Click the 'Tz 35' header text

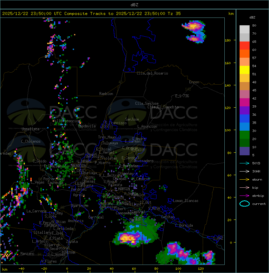tap(174, 14)
